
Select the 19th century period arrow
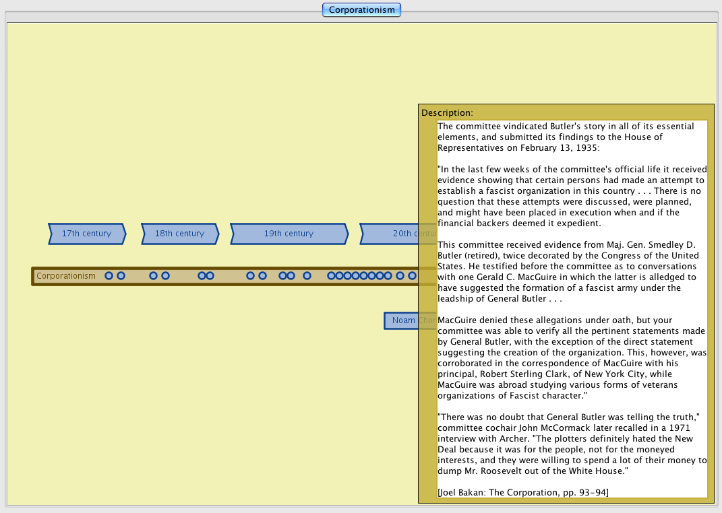(x=289, y=234)
